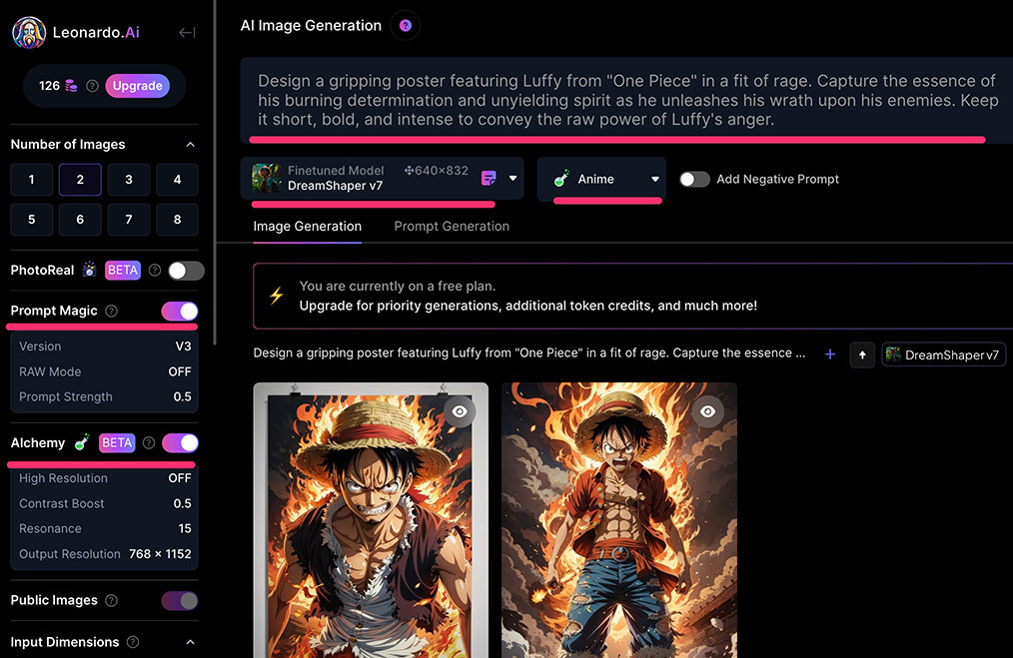This screenshot has height=658, width=1013.
Task: Click Input Dimensions help question mark
Action: pyautogui.click(x=133, y=642)
